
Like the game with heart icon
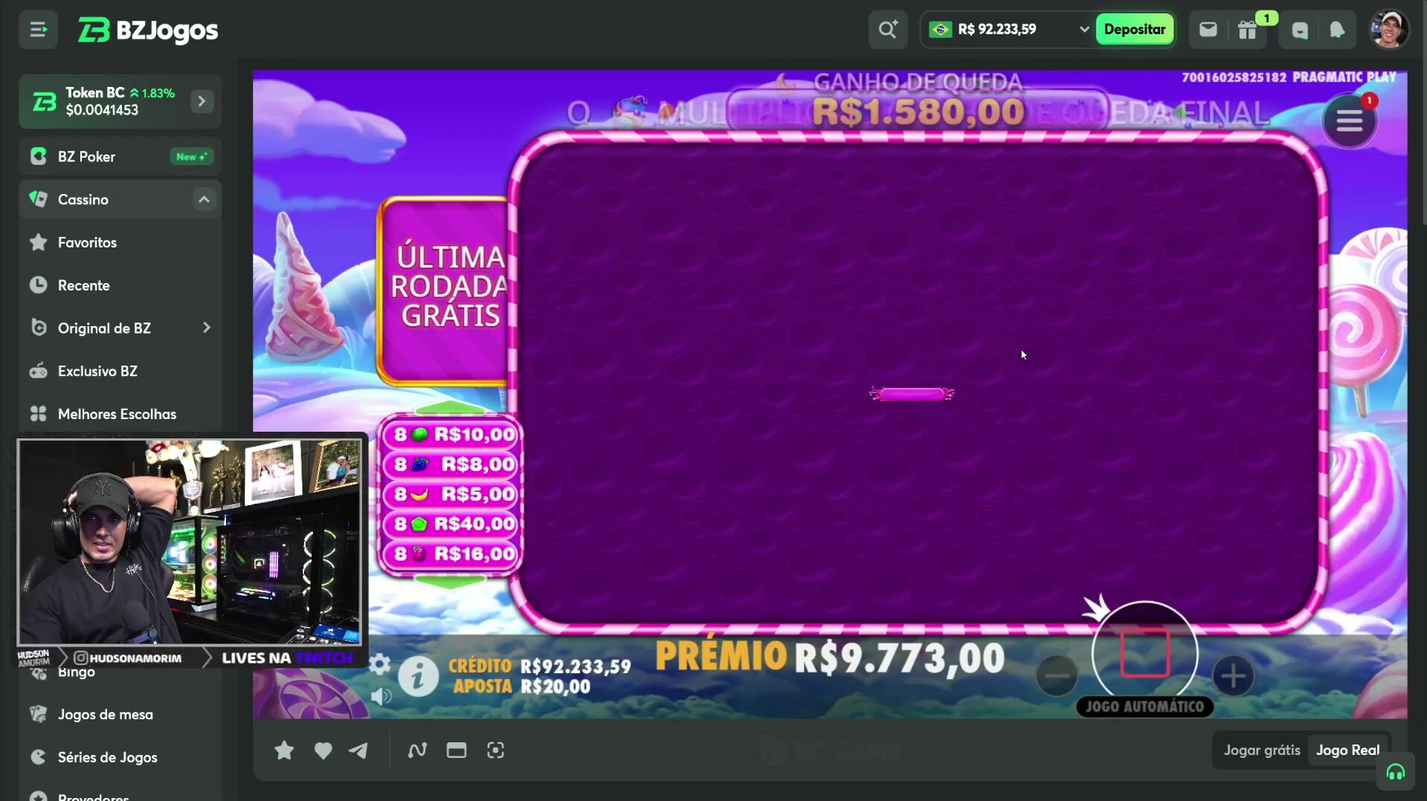(323, 750)
